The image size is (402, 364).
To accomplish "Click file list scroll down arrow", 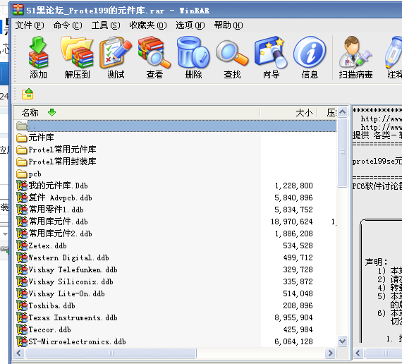I will (x=342, y=341).
